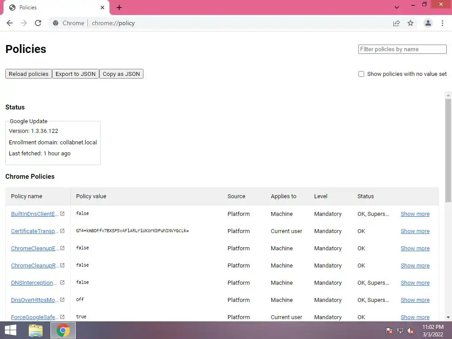Click the muted volume tray icon
Screen dimensions: 452x339
[x=411, y=331]
